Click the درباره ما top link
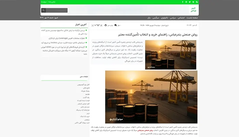This screenshot has height=137, width=239. point(44,2)
